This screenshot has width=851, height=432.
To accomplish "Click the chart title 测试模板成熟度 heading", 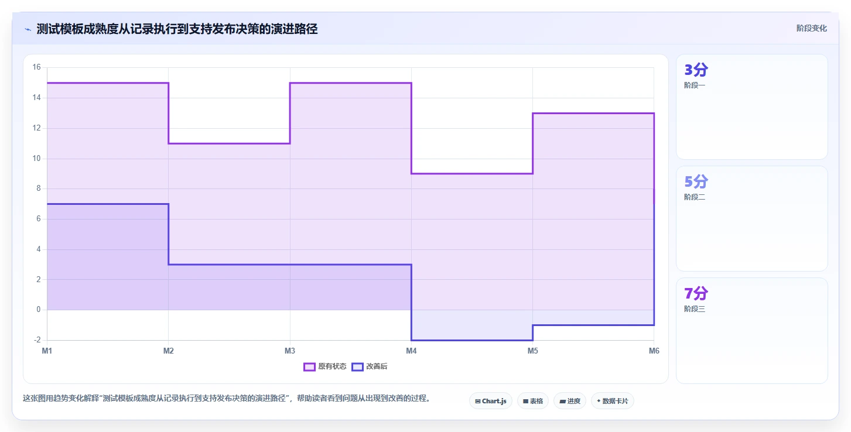I will 177,29.
